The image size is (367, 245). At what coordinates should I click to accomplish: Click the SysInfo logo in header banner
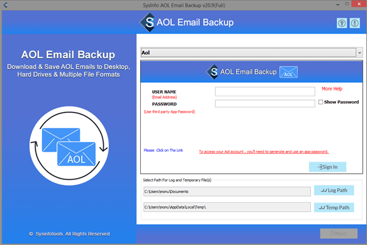tap(148, 23)
